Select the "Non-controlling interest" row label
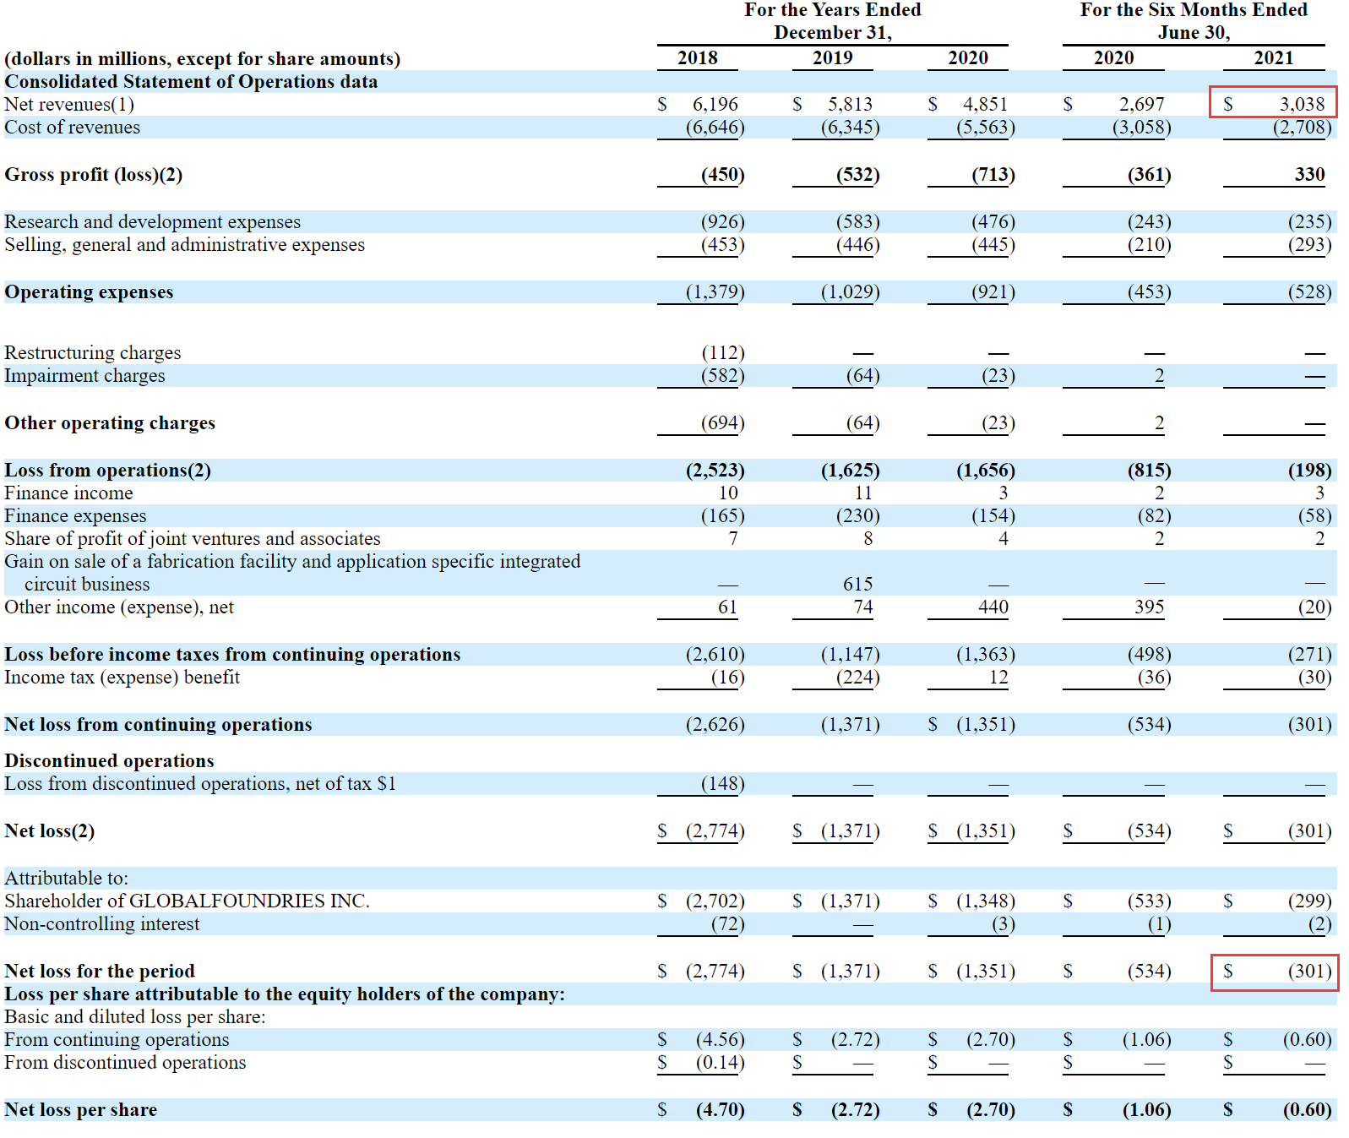 (x=102, y=923)
